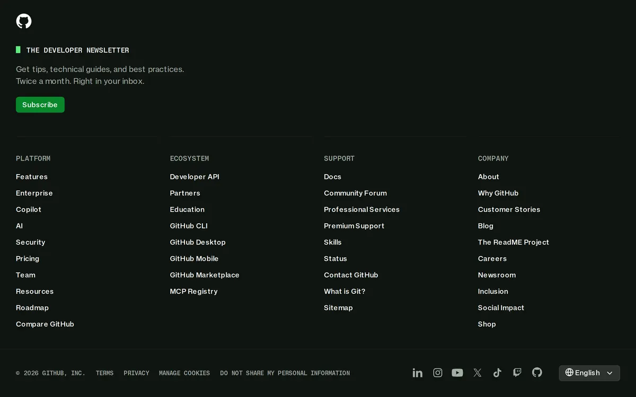636x397 pixels.
Task: Visit the Community Forum link
Action: click(356, 193)
